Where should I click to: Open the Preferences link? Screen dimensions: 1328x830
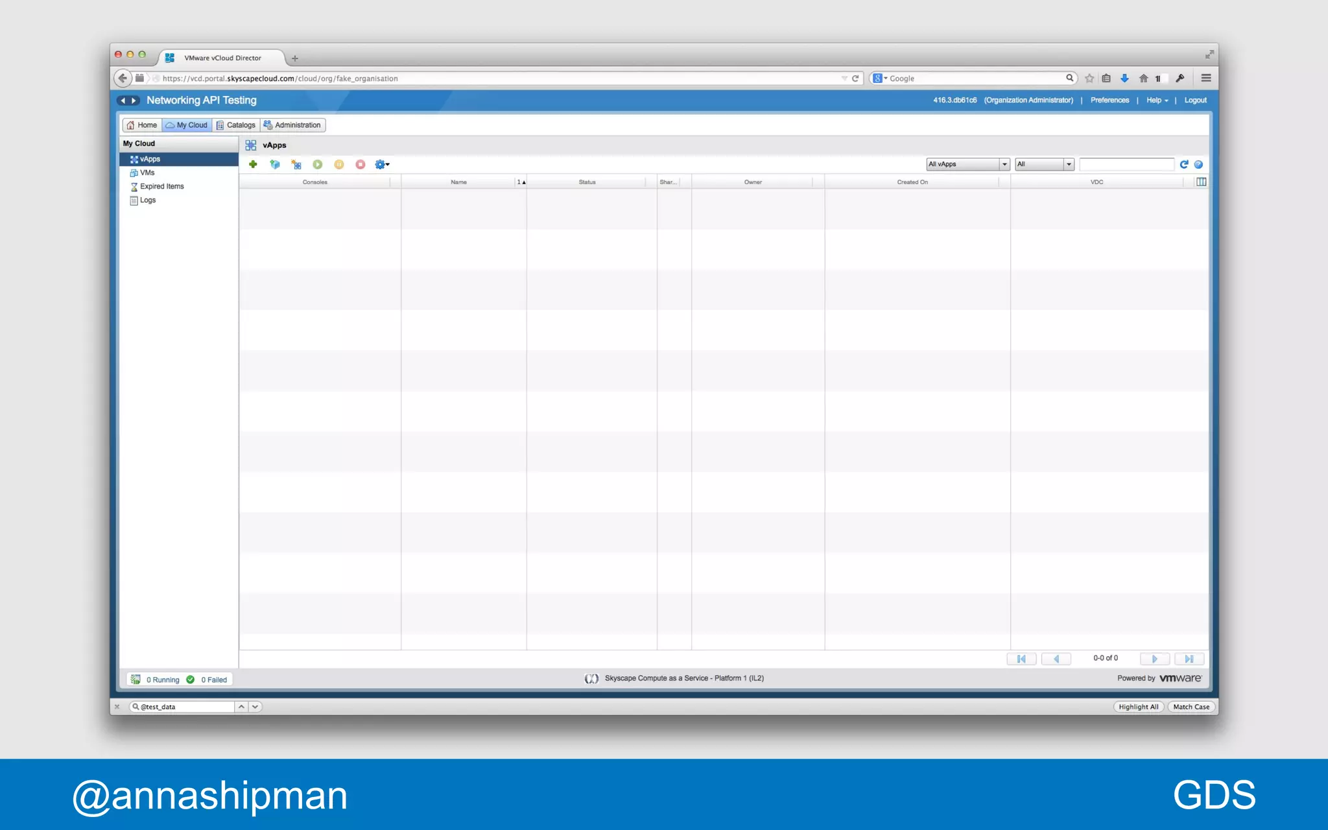tap(1109, 101)
